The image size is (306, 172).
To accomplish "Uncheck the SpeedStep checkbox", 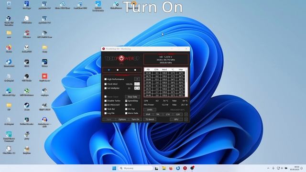I will (x=126, y=101).
